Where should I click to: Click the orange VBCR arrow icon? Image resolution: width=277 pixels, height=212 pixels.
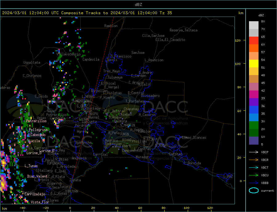tap(254, 160)
